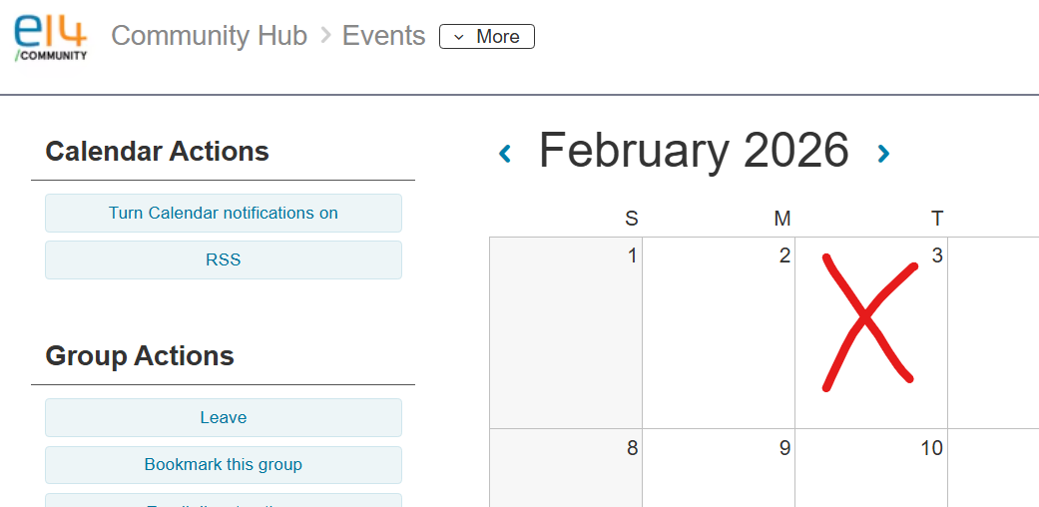Image resolution: width=1039 pixels, height=507 pixels.
Task: Expand the More dropdown menu
Action: [x=487, y=37]
